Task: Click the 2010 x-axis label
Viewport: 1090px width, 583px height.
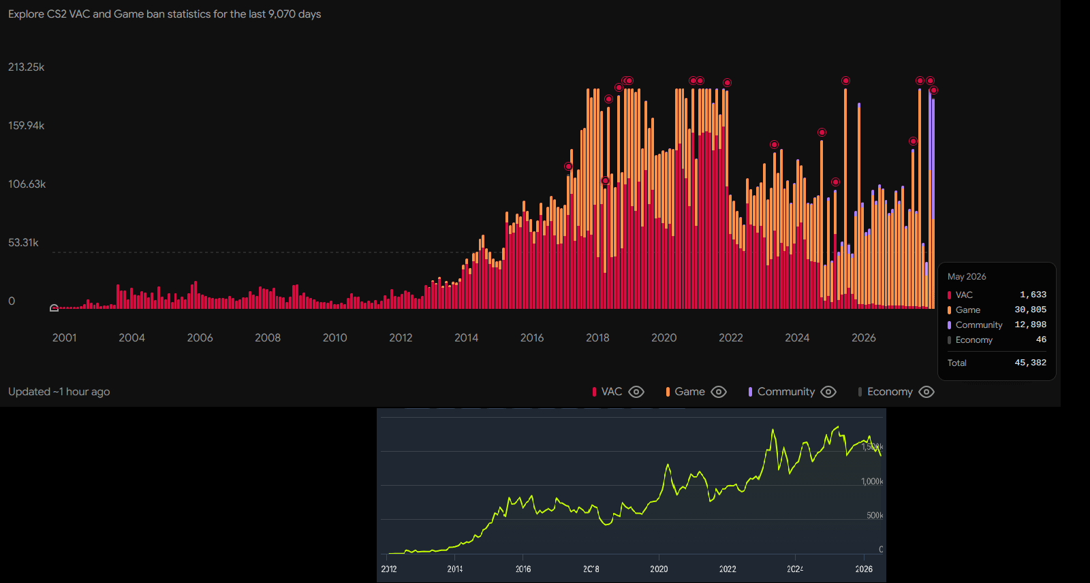Action: click(335, 338)
